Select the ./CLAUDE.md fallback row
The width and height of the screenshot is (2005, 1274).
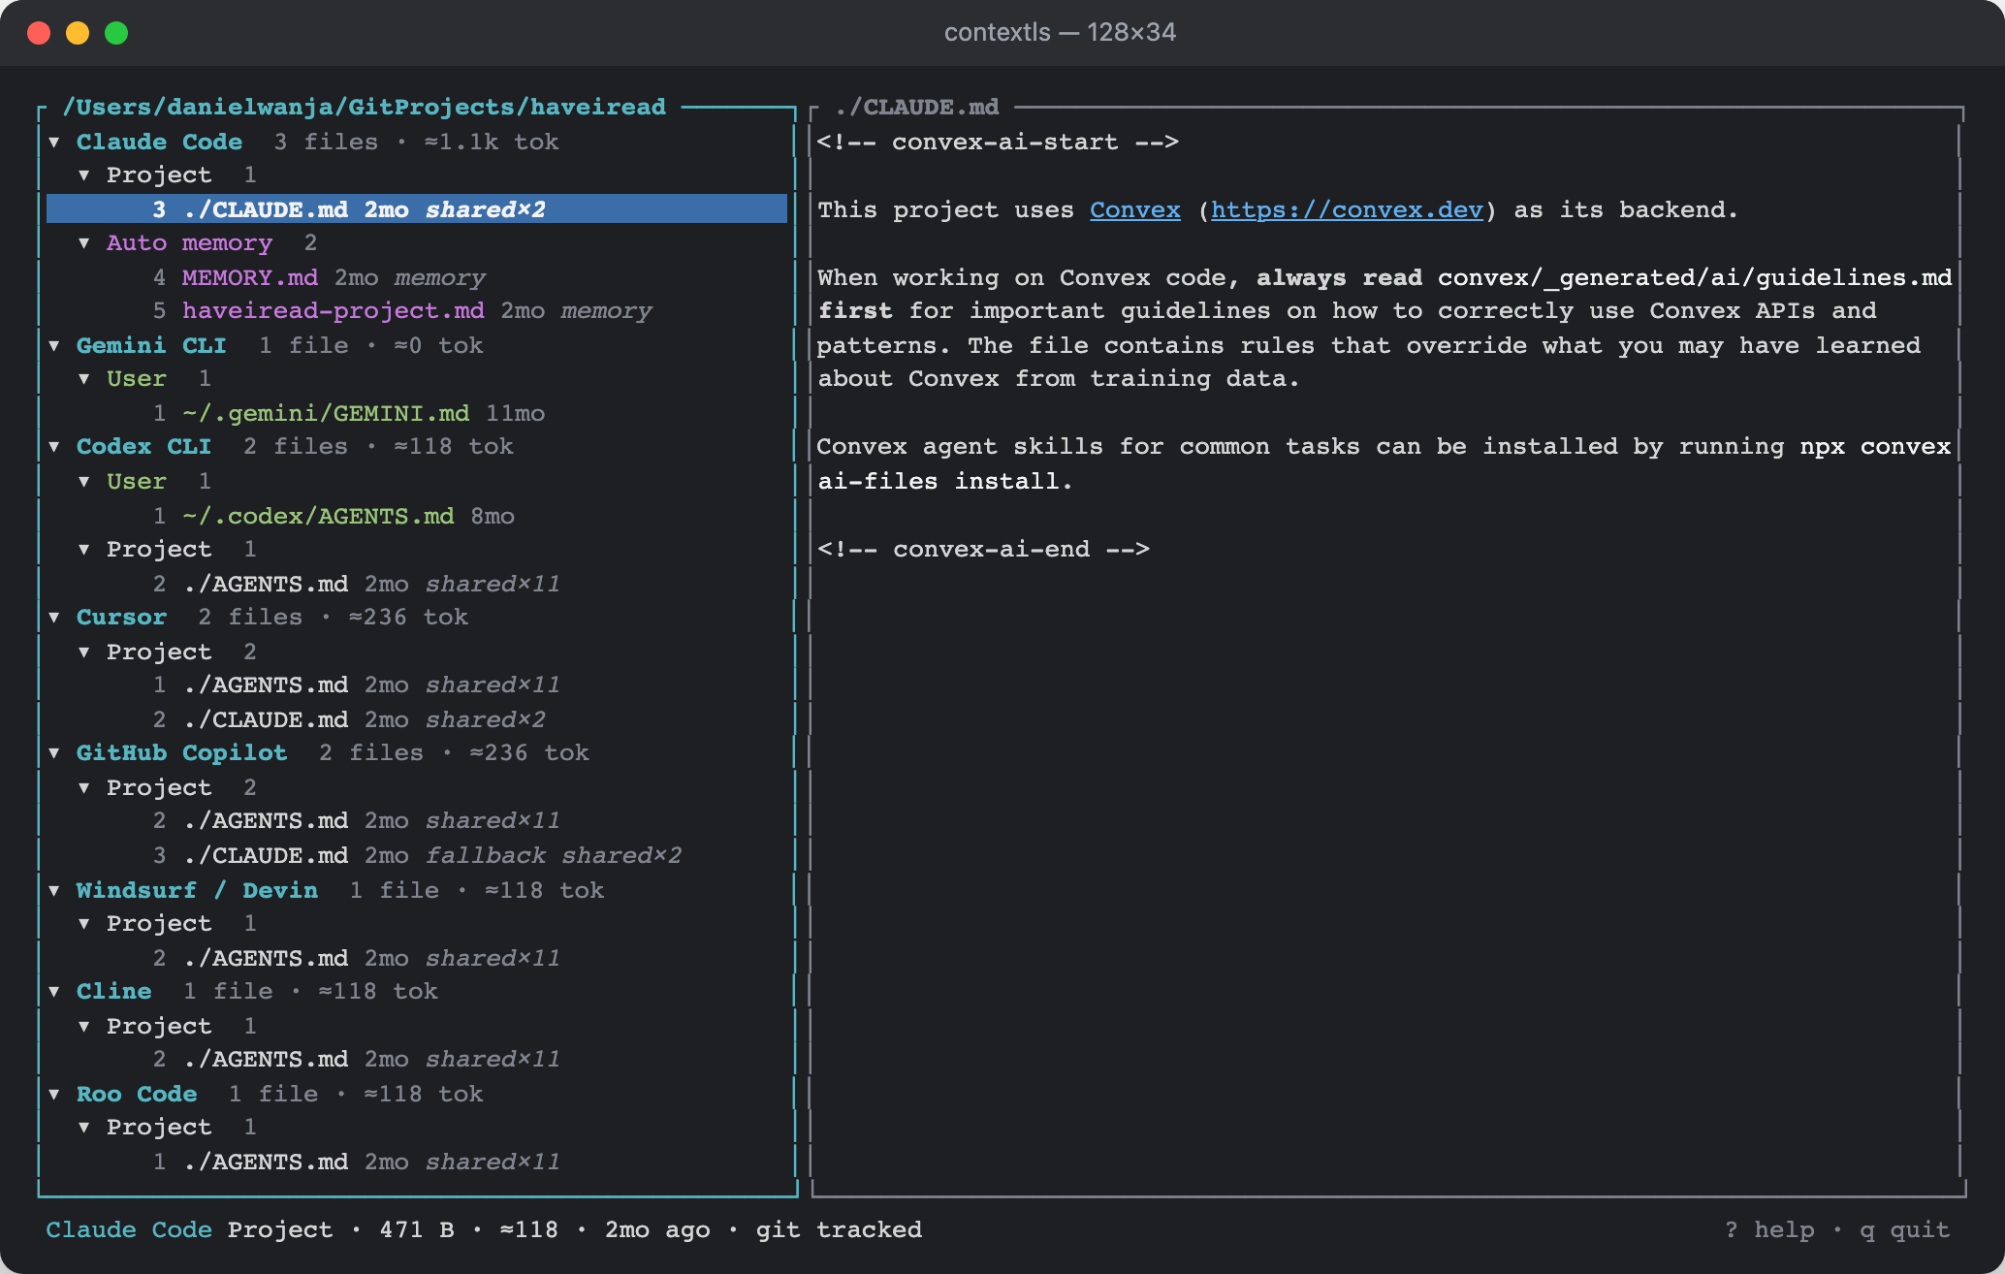(417, 855)
